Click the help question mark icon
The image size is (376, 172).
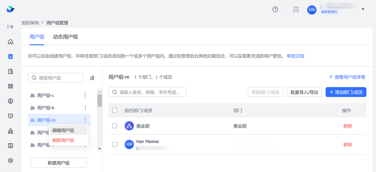275,9
